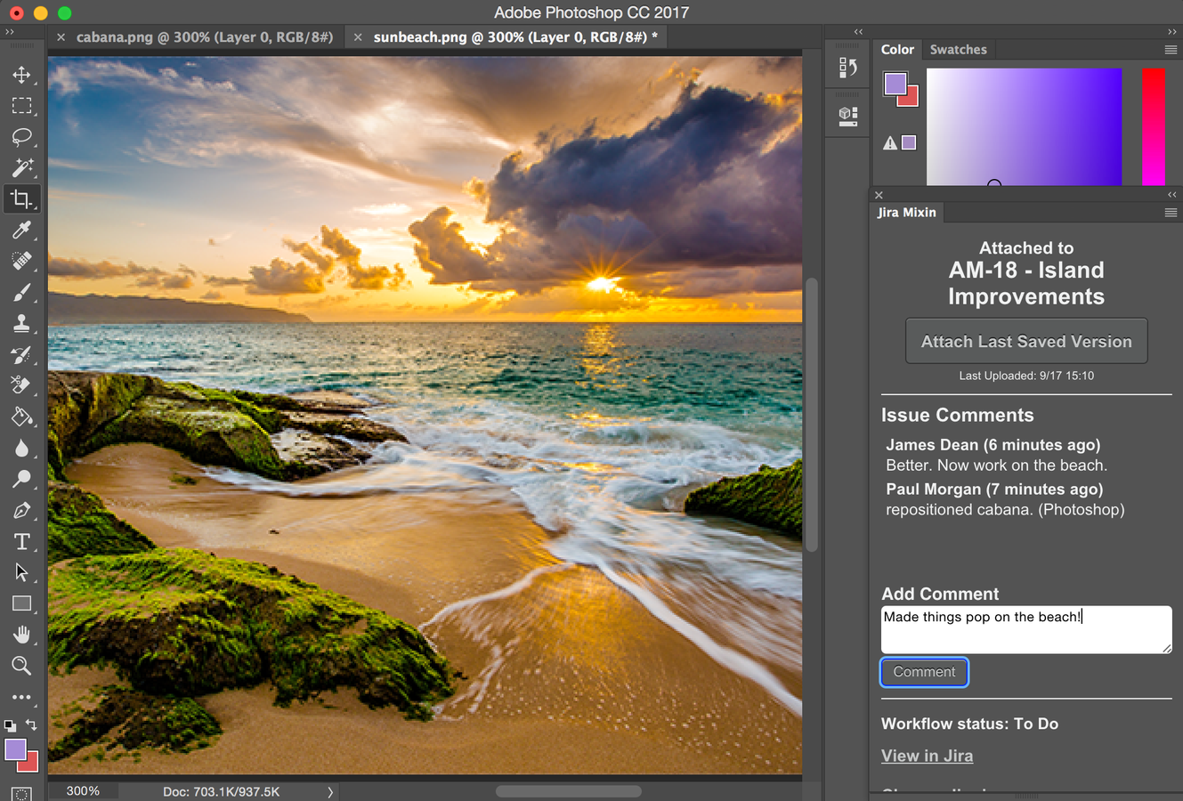
Task: Click Paul Morgan comment heading
Action: (994, 489)
